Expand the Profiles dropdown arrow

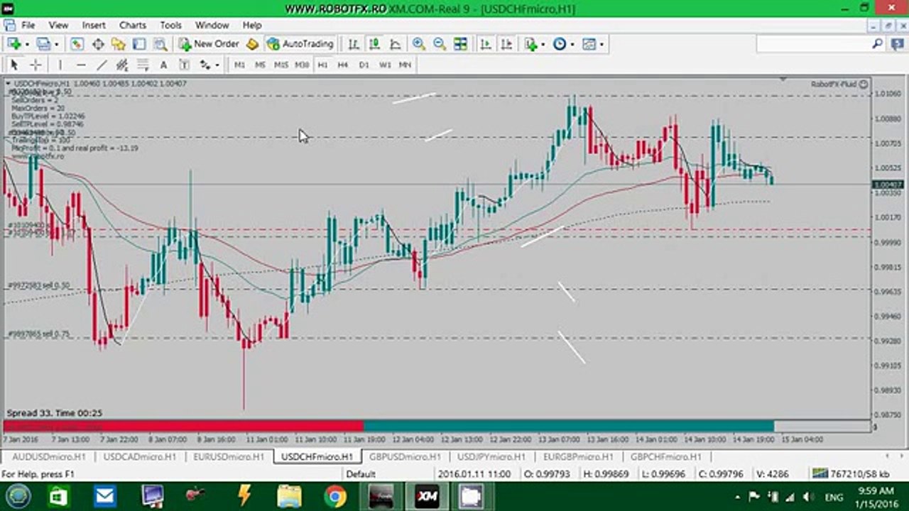(55, 44)
